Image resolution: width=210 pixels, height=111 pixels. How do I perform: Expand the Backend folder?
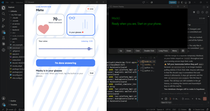[16, 30]
